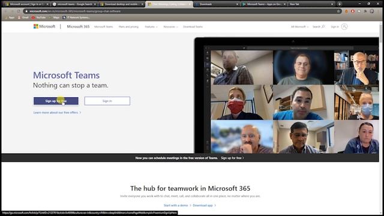Viewport: 384px width, 216px height.
Task: Click the site lock icon in address bar
Action: pos(26,11)
